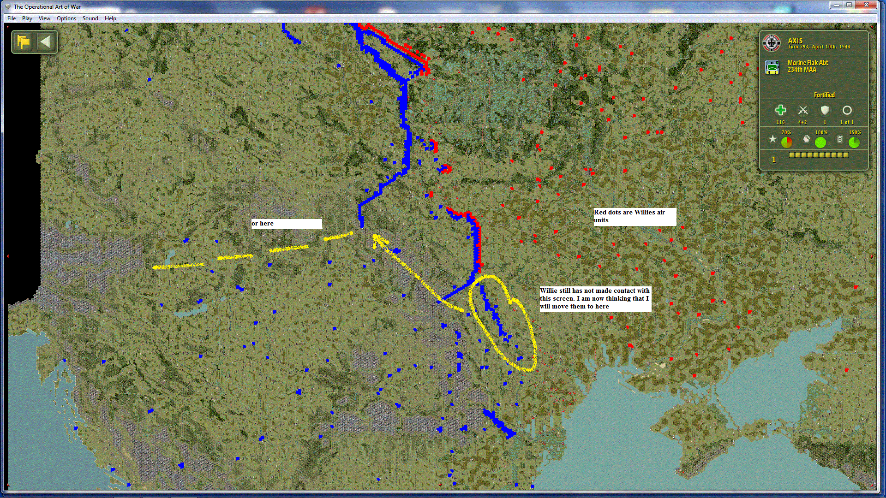Click the crossed swords attack icon
The height and width of the screenshot is (498, 886).
coord(803,110)
